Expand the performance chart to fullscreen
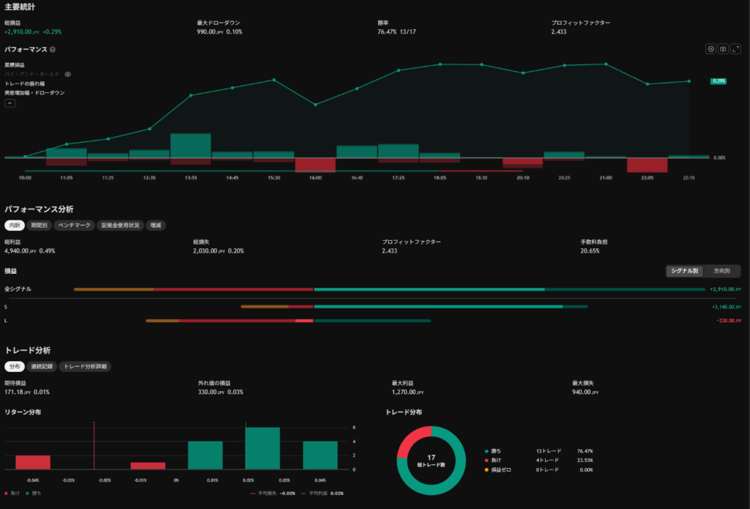The image size is (750, 509). [x=735, y=49]
